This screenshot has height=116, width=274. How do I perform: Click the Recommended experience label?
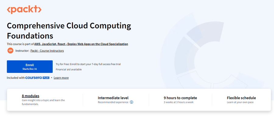point(113,102)
